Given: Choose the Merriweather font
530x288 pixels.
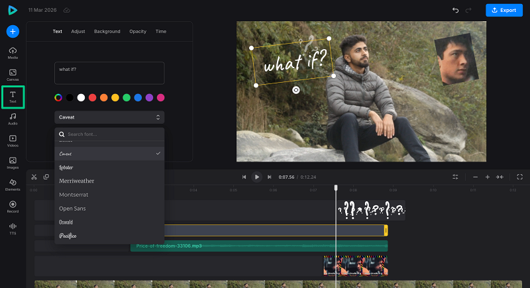Looking at the screenshot, I should click(x=109, y=181).
